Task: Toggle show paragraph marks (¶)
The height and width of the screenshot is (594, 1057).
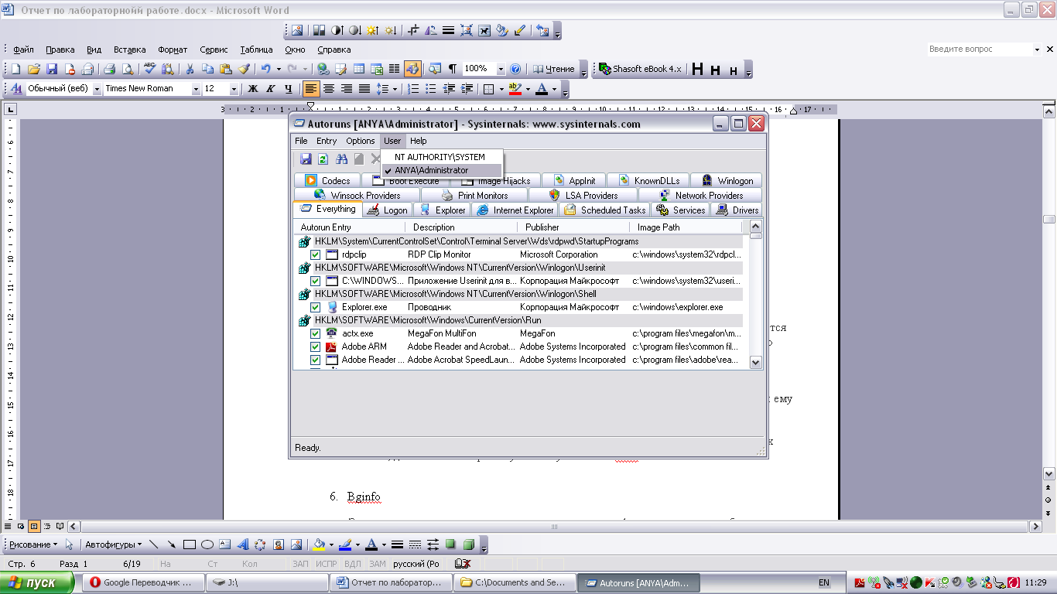Action: coord(453,69)
